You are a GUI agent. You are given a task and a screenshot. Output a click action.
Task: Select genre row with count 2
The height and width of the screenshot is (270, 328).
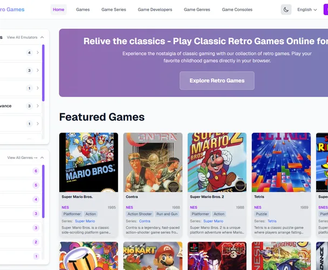[20, 242]
